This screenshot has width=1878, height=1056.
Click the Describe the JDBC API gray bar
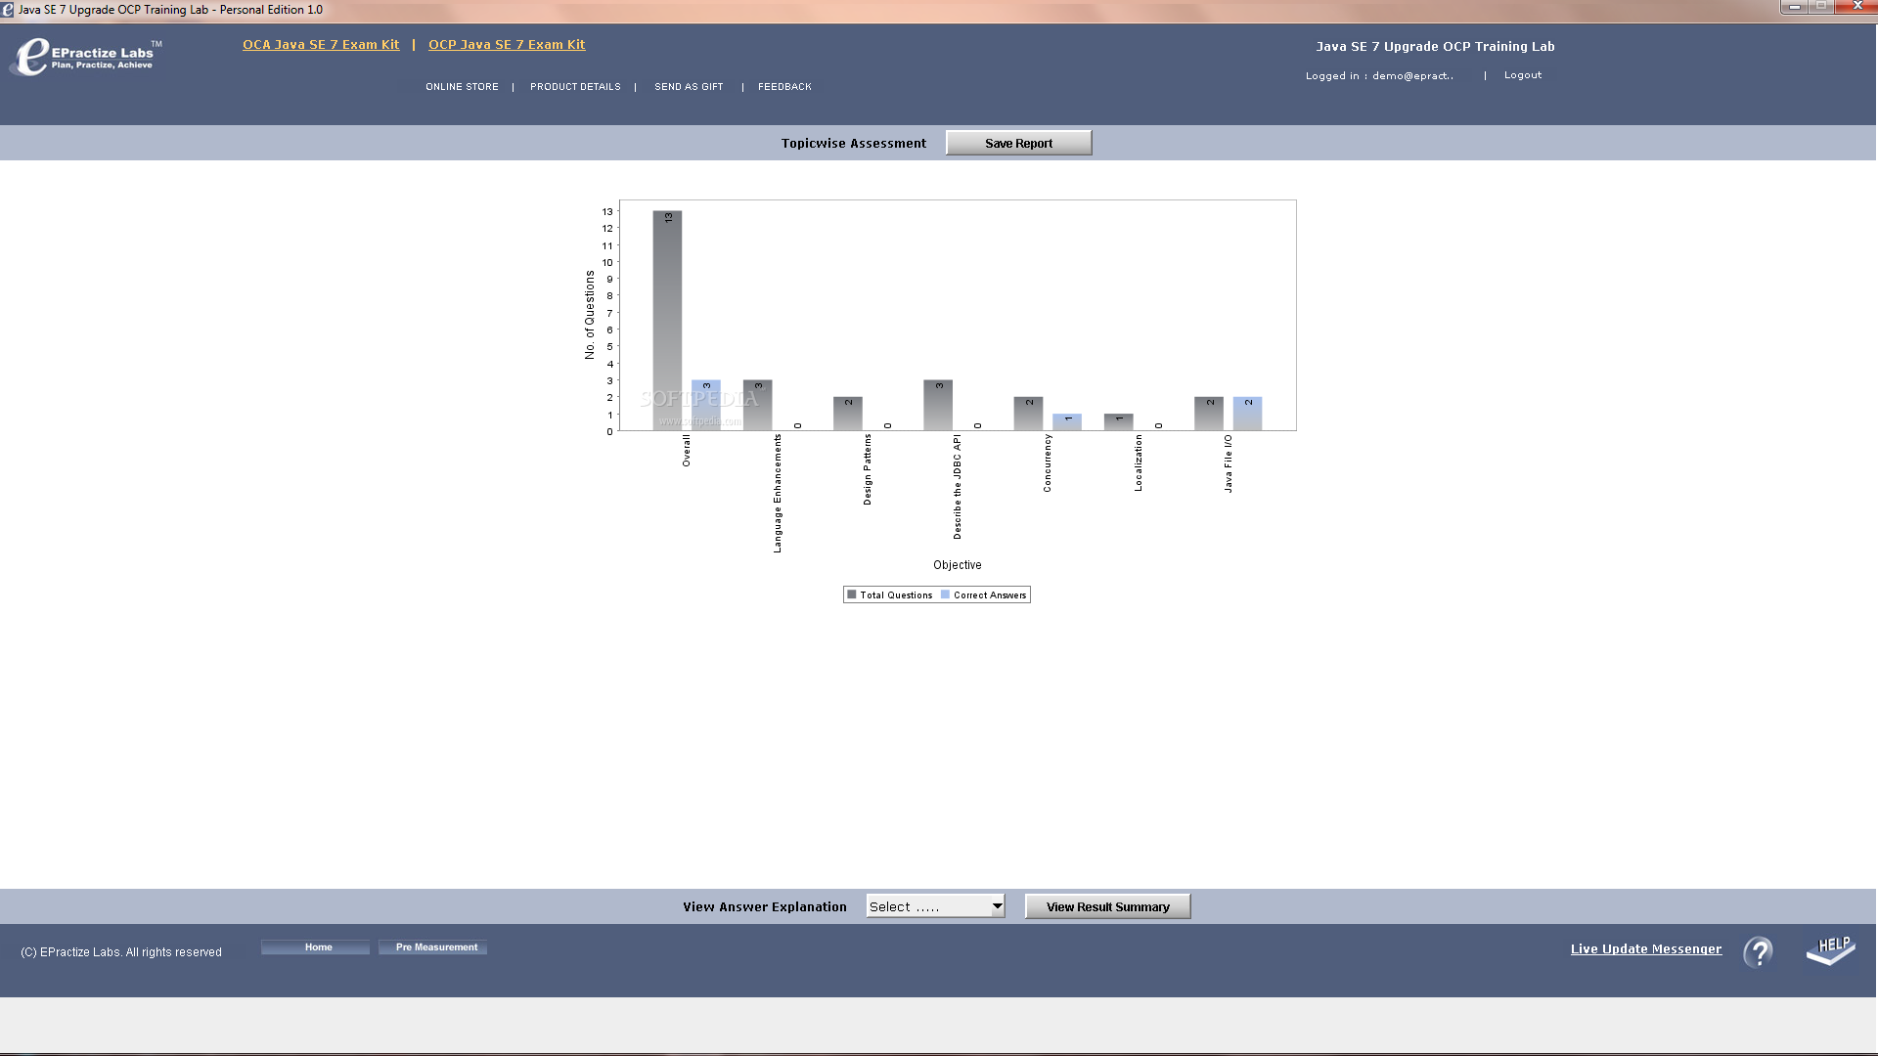(938, 405)
